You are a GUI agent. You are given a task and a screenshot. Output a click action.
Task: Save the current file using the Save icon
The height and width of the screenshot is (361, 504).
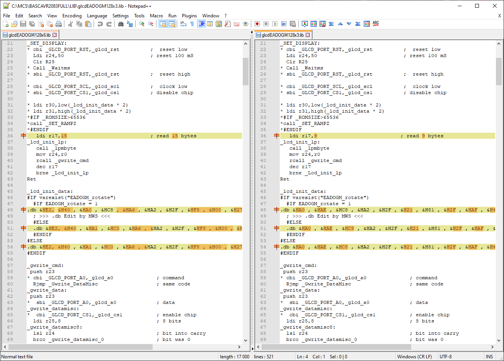pyautogui.click(x=23, y=24)
